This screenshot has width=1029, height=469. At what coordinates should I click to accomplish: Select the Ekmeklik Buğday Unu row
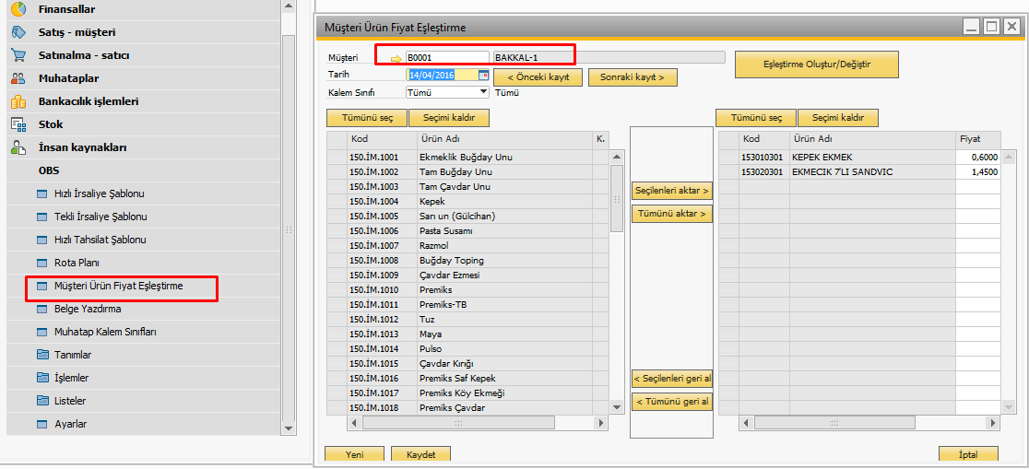466,158
